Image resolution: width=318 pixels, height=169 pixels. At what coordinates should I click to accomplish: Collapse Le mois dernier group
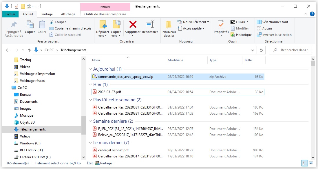pyautogui.click(x=90, y=143)
